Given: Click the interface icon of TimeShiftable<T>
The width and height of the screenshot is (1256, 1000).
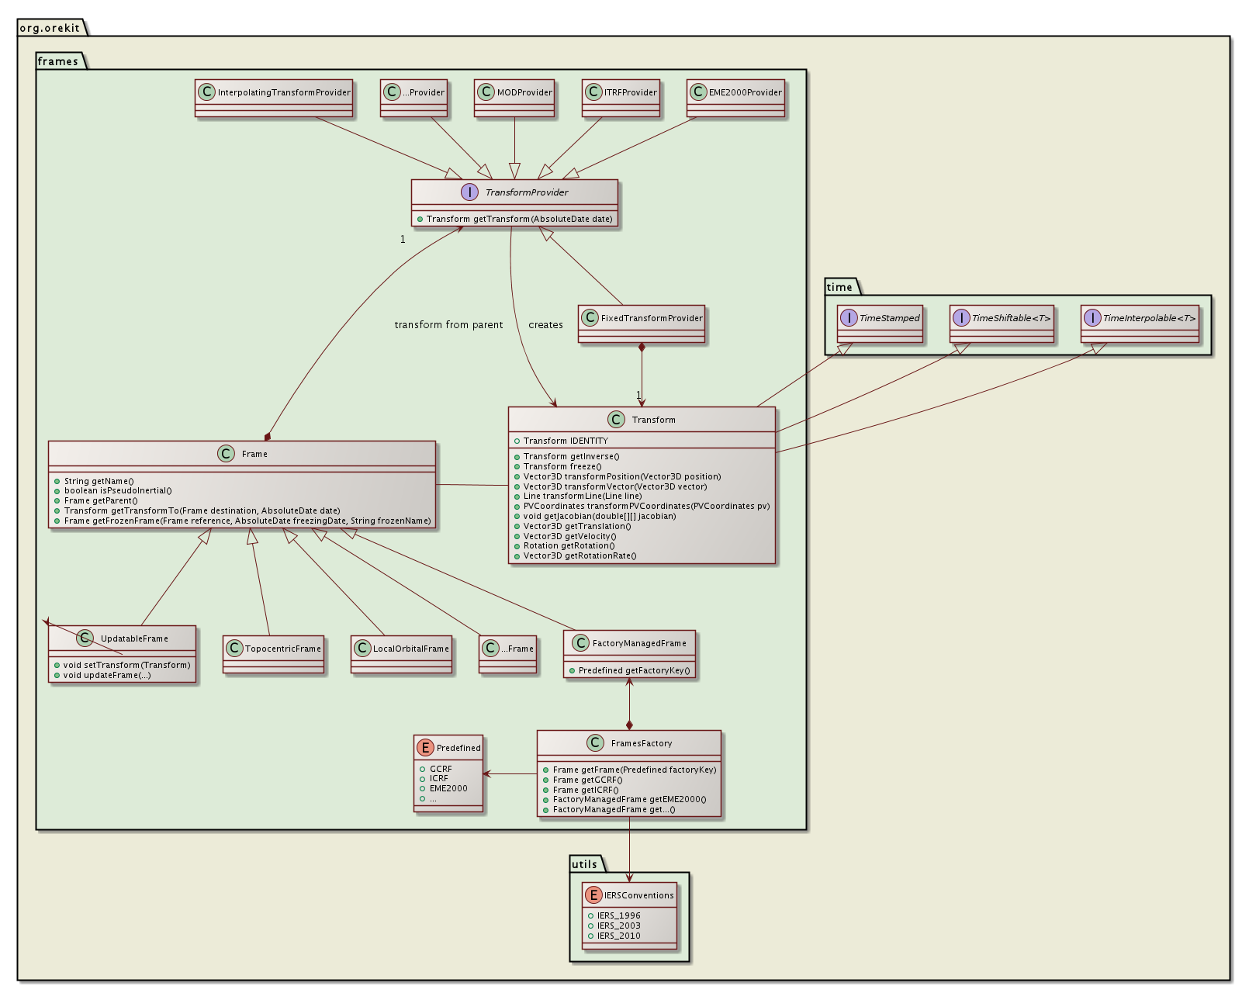Looking at the screenshot, I should point(961,318).
